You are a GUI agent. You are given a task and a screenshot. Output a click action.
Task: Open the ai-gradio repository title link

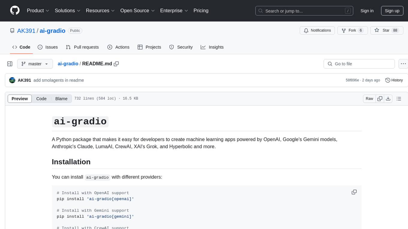click(x=52, y=31)
